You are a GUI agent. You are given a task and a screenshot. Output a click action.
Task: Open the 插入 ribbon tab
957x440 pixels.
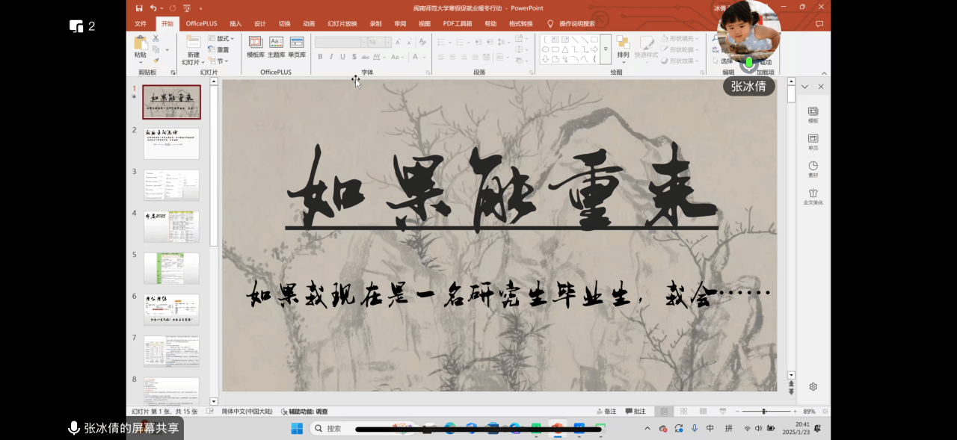coord(236,24)
